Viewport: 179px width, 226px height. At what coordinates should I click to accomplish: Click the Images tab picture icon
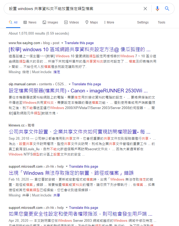[x=44, y=22]
